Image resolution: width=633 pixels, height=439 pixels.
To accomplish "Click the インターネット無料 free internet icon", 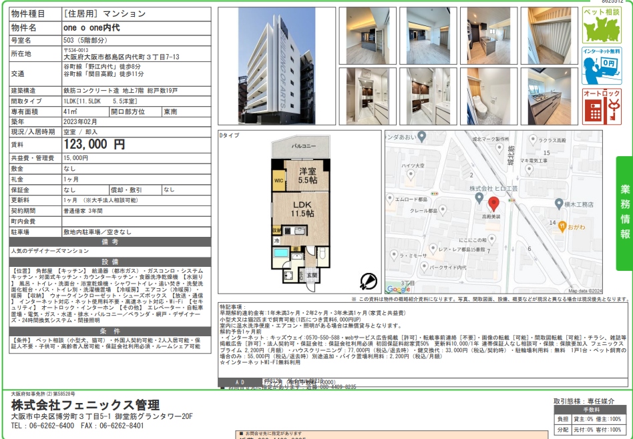I will pyautogui.click(x=602, y=66).
